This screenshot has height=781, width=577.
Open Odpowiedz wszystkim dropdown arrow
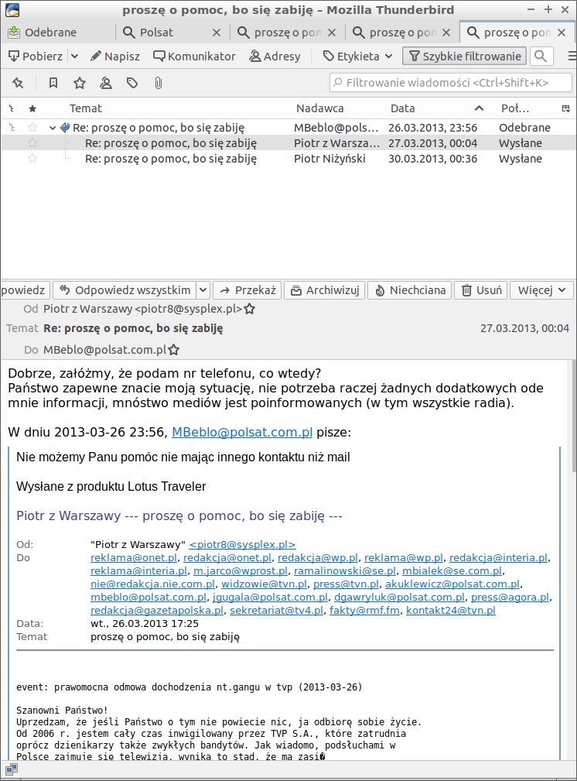click(x=203, y=290)
